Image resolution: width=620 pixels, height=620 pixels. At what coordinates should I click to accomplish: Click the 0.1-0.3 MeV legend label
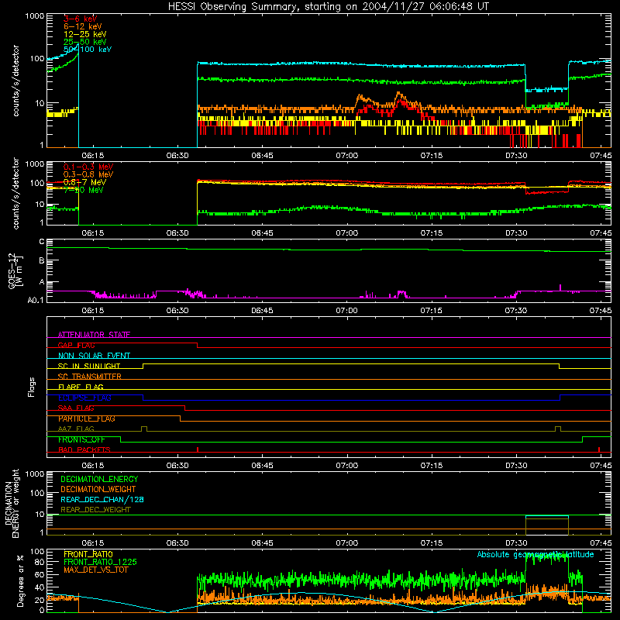tap(88, 167)
